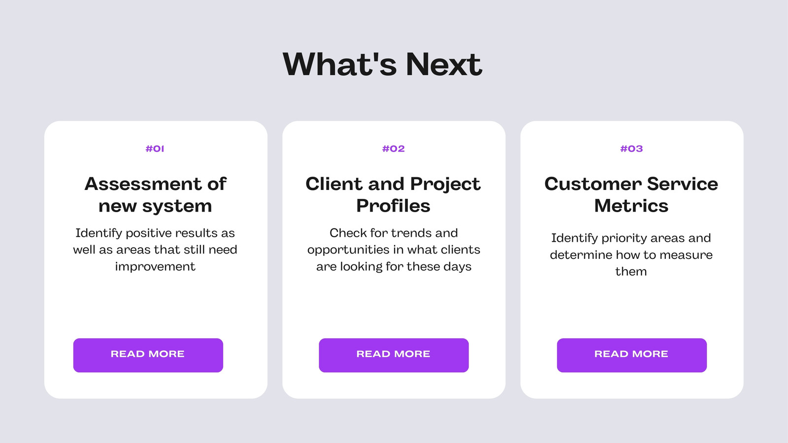Click the "are looking for these days" line
This screenshot has width=788, height=443.
tap(394, 267)
